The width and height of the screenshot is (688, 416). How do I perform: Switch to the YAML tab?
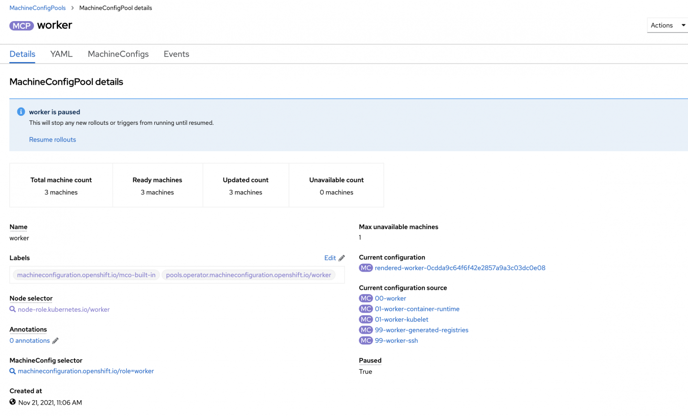[61, 54]
